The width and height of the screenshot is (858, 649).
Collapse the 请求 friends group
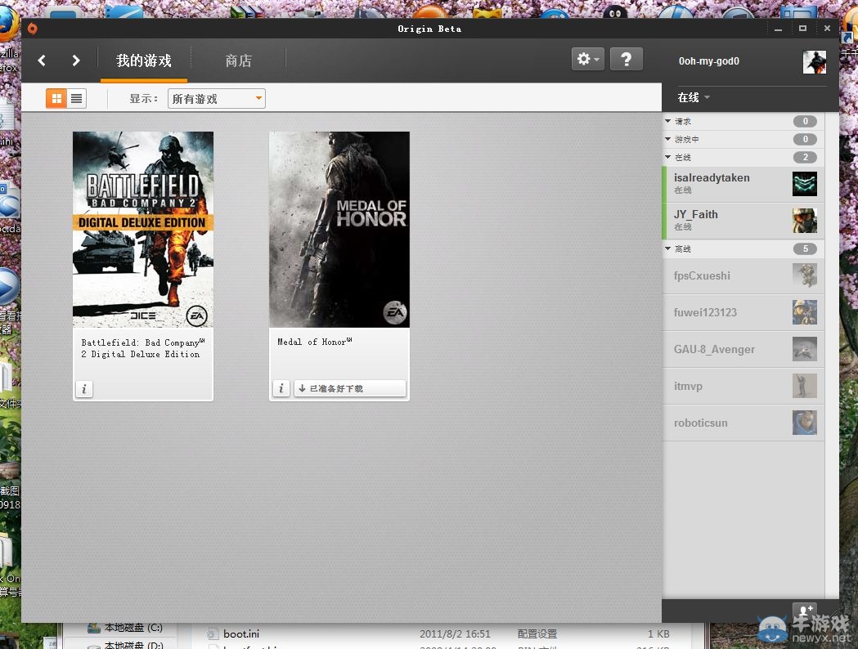click(667, 121)
